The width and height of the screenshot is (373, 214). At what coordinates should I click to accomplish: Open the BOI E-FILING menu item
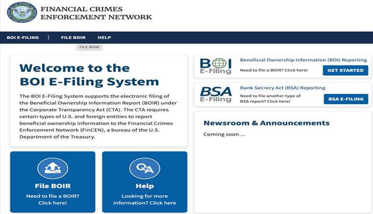click(22, 37)
